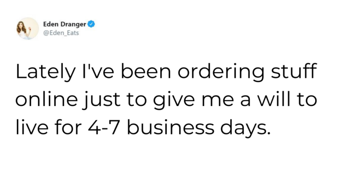Open Eden Dranger's profile picture

coord(28,29)
